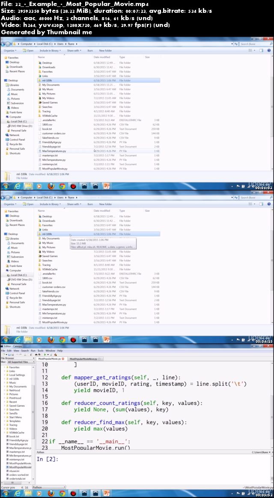Click New folder in the 00:04:25 Explorer frame
This screenshot has width=274, height=498.
tap(105, 204)
